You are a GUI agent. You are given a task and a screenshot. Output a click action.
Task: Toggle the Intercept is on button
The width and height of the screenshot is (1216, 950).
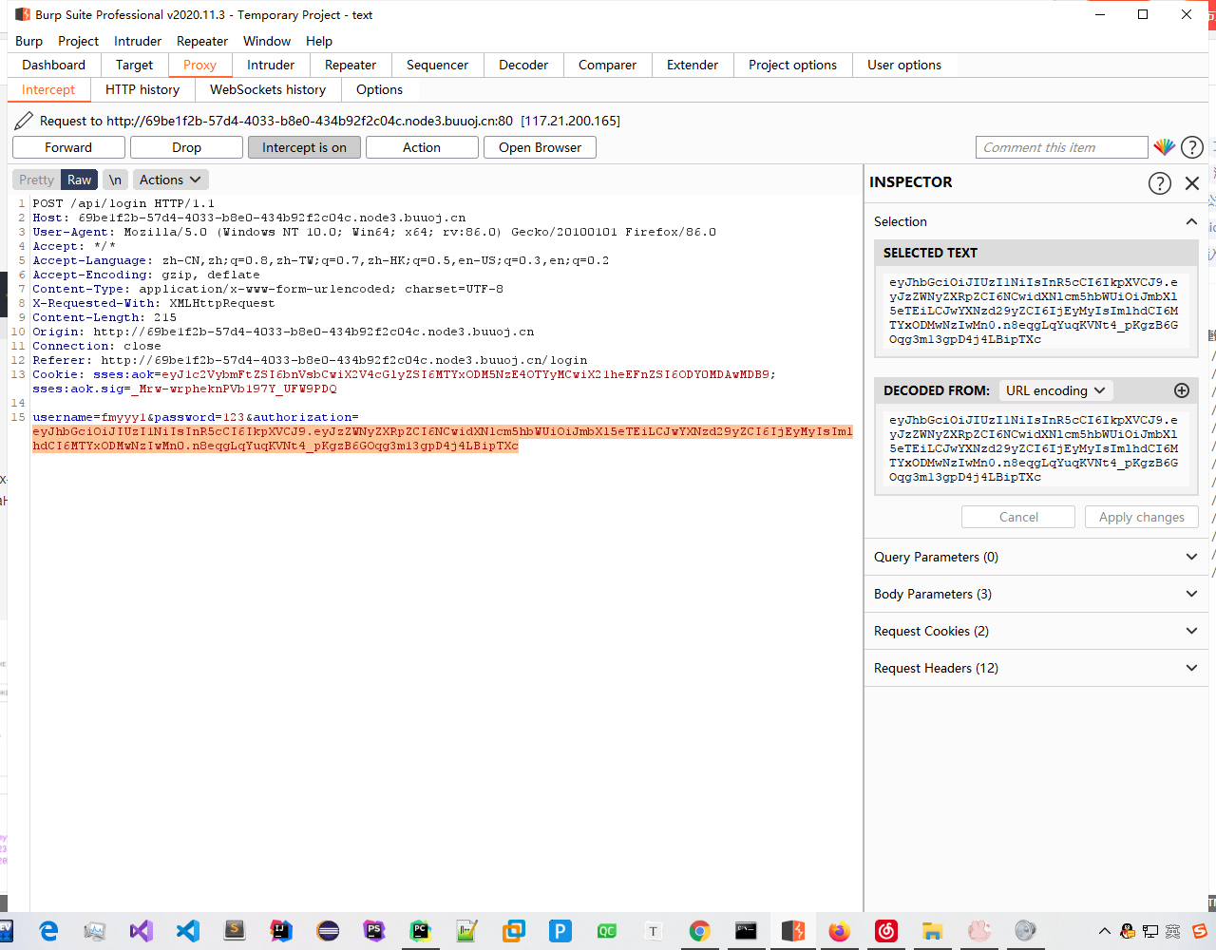coord(304,147)
